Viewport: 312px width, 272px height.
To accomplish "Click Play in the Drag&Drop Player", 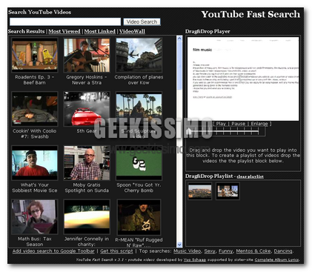I will tap(221, 124).
